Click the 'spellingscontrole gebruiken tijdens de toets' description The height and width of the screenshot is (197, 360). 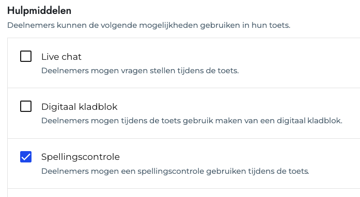point(223,171)
